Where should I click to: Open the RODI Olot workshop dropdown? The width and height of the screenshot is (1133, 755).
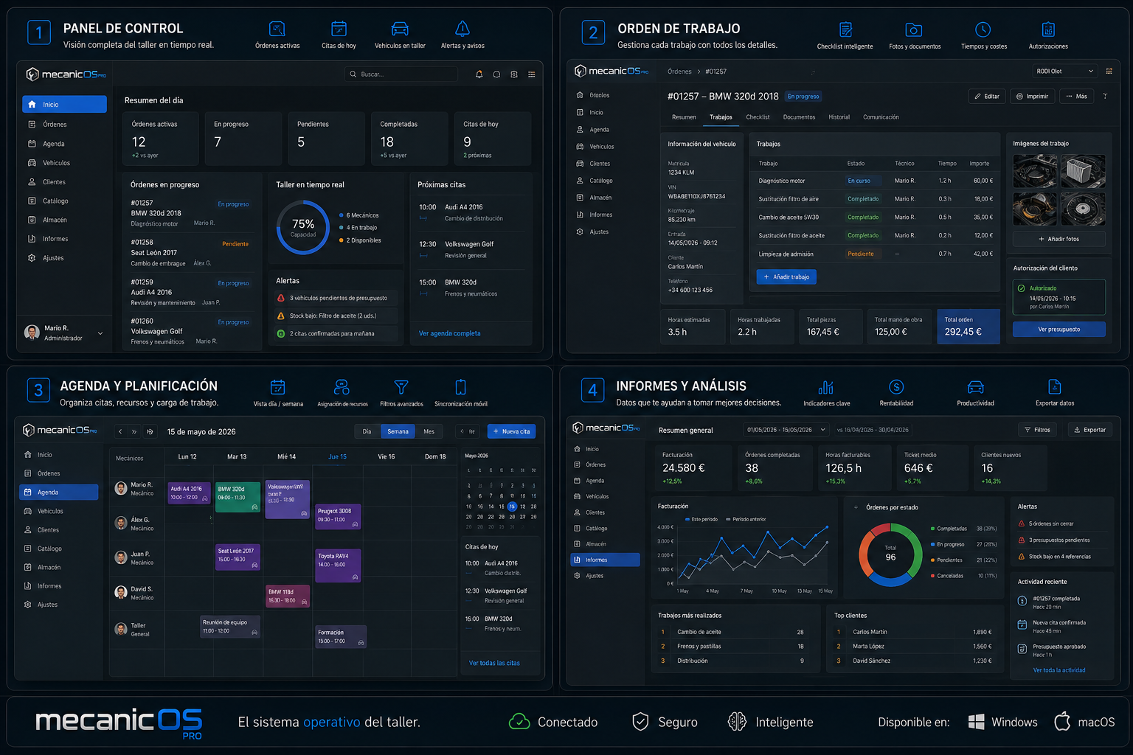1064,71
